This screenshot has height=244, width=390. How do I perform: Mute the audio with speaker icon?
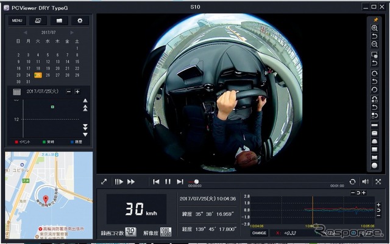point(365,181)
